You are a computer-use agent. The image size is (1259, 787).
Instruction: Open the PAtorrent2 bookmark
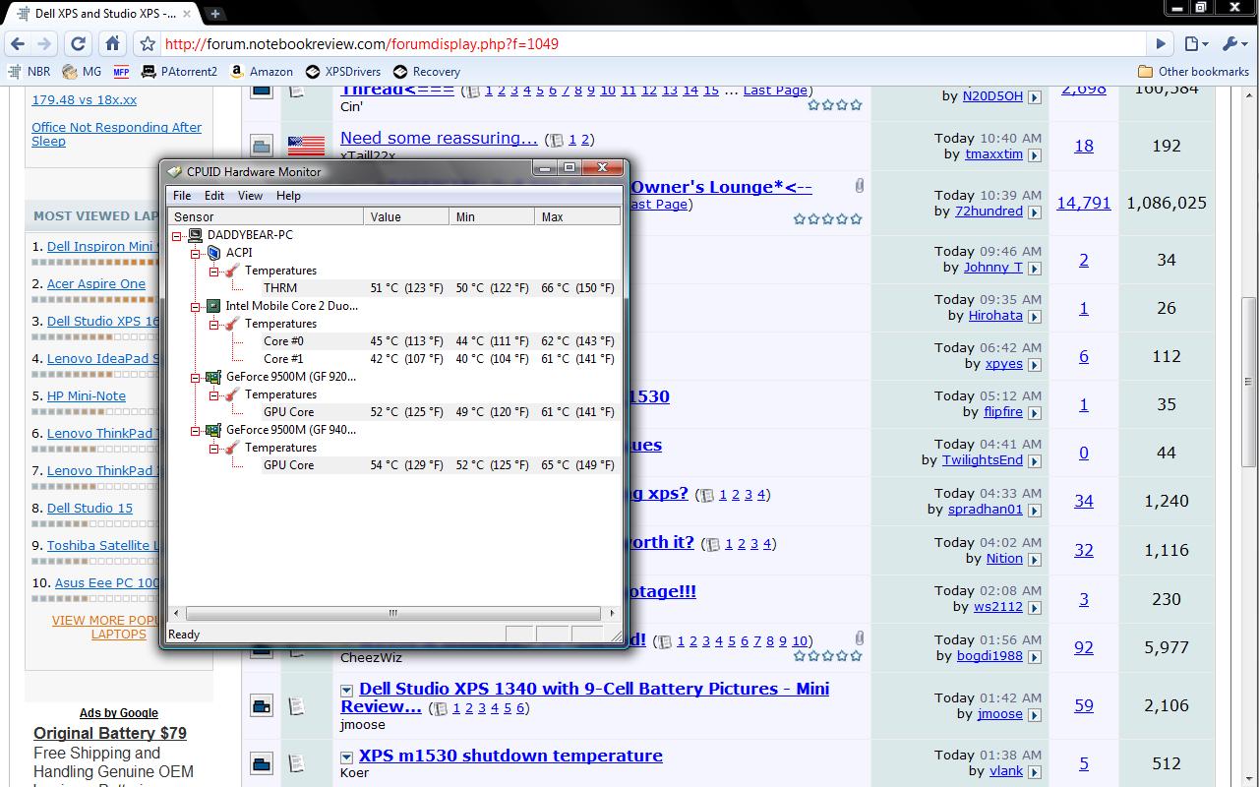[x=179, y=71]
